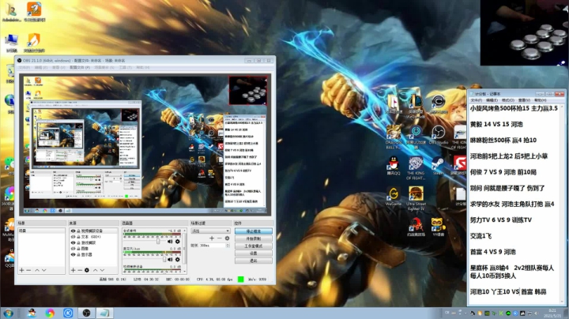This screenshot has width=569, height=319.
Task: Open 文件 menu in Notepad window
Action: [476, 100]
